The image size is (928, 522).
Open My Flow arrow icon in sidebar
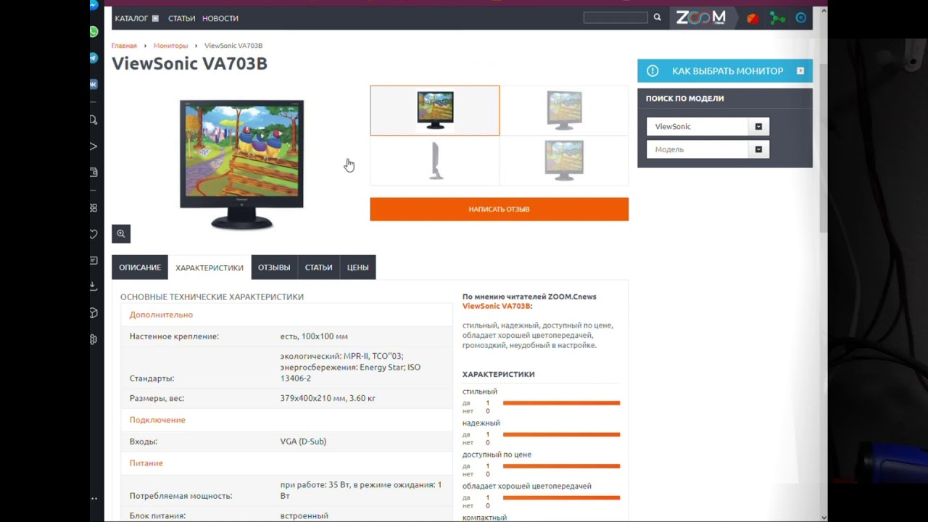(94, 146)
